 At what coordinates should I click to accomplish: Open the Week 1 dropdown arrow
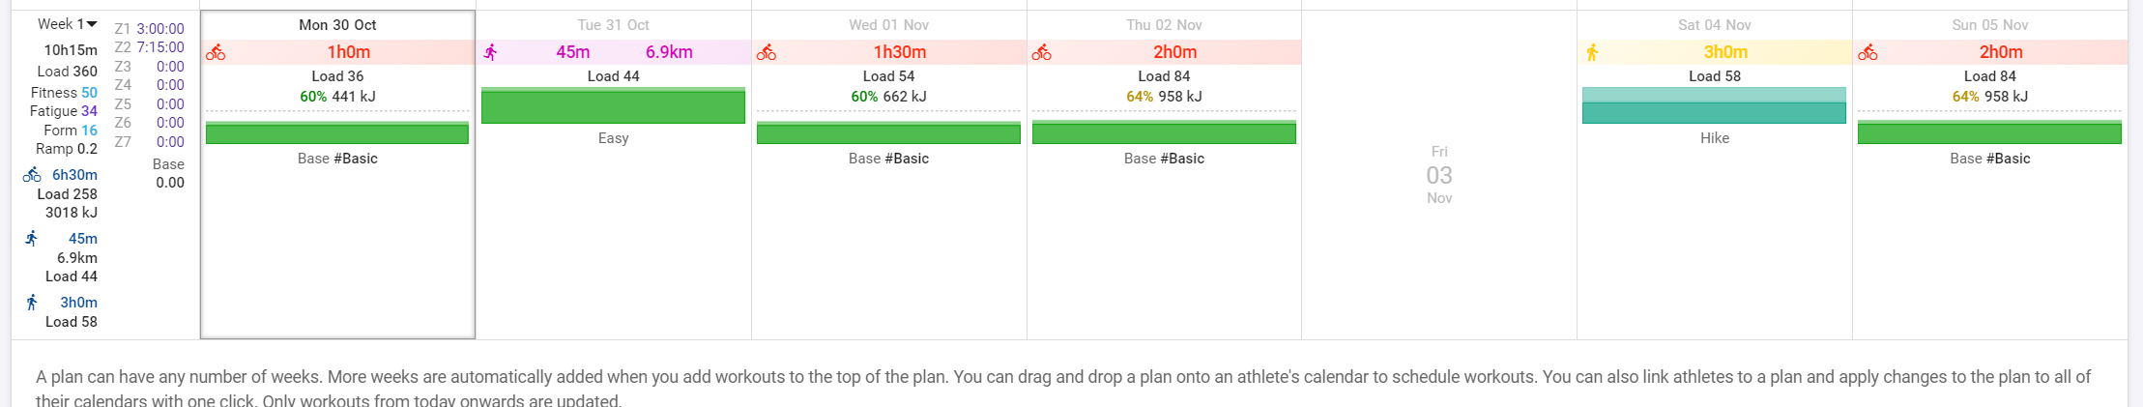[92, 24]
